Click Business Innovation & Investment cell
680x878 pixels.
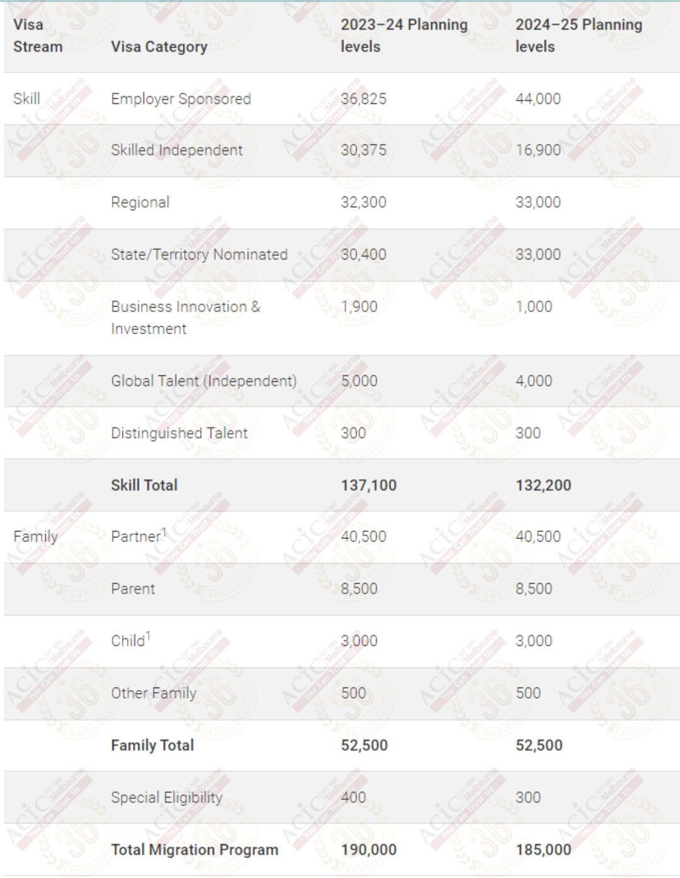(x=185, y=318)
